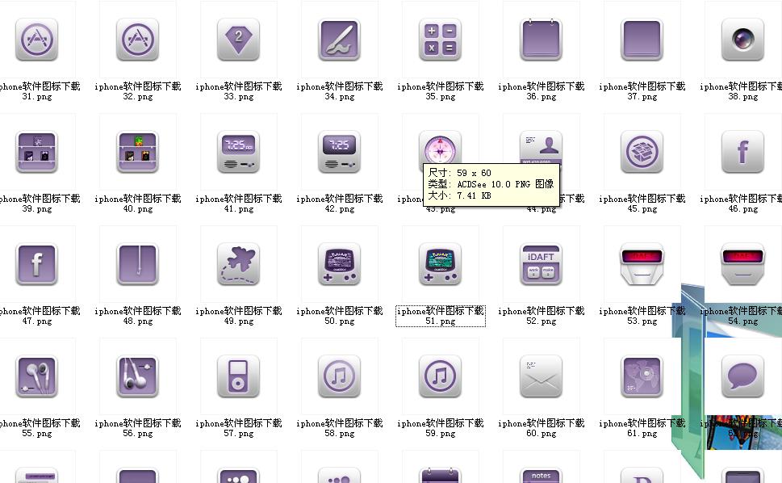Click file name text ending 42.png
Screen dimensions: 782x483
coord(339,204)
